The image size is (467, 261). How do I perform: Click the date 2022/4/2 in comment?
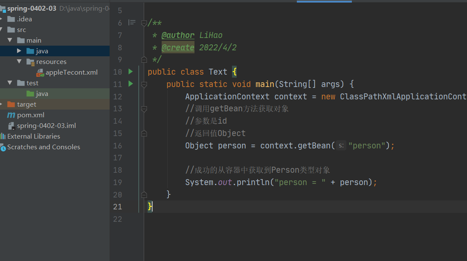tap(218, 47)
